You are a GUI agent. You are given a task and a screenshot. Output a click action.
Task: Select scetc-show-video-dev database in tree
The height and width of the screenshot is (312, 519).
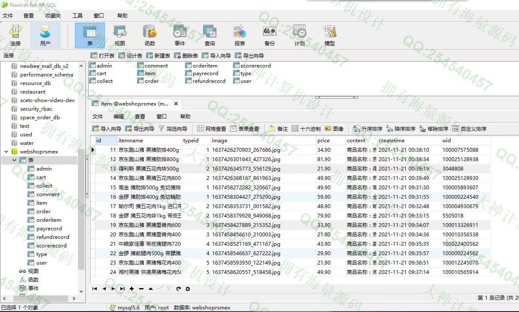pos(47,100)
